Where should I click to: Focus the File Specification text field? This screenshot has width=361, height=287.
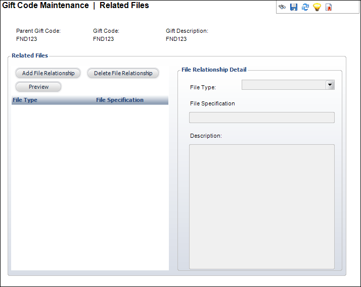[261, 118]
